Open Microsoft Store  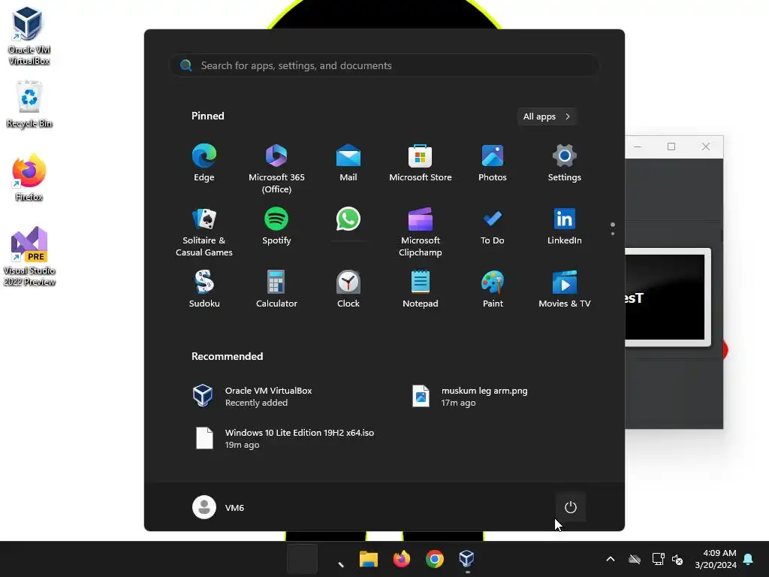[x=421, y=163]
